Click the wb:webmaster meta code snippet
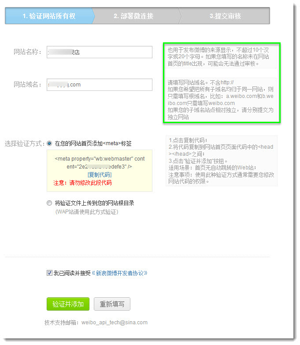Screen dimensions: 300x345 100,162
